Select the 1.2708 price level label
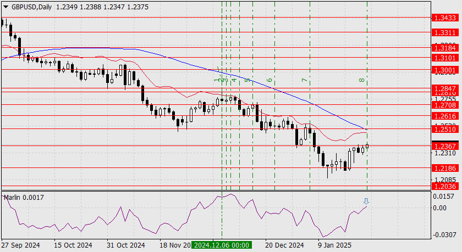 (x=445, y=105)
